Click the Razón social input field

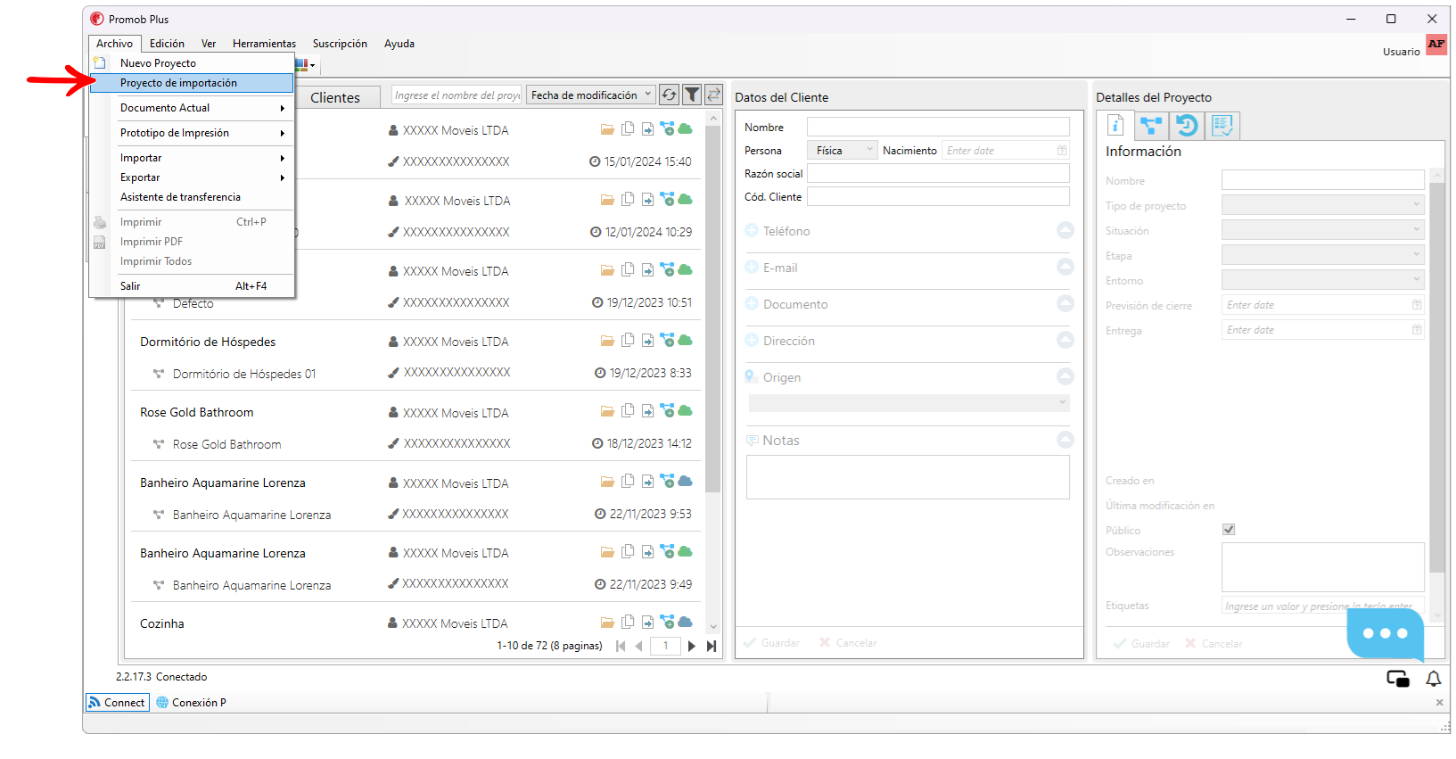coord(938,173)
